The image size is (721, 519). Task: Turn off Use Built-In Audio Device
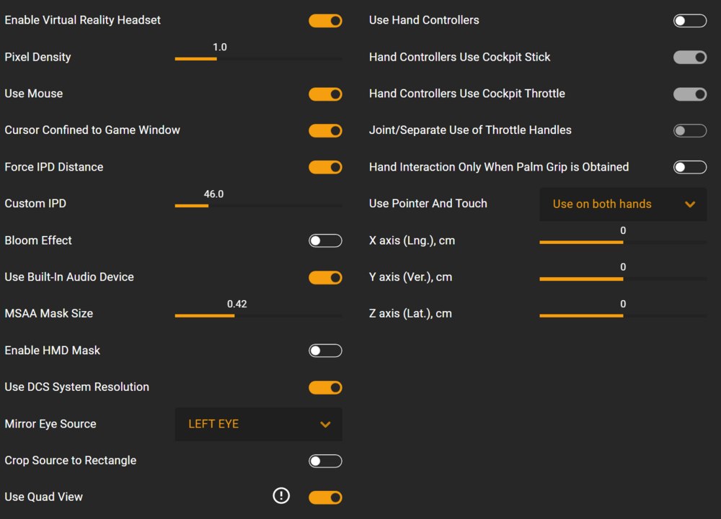tap(325, 278)
